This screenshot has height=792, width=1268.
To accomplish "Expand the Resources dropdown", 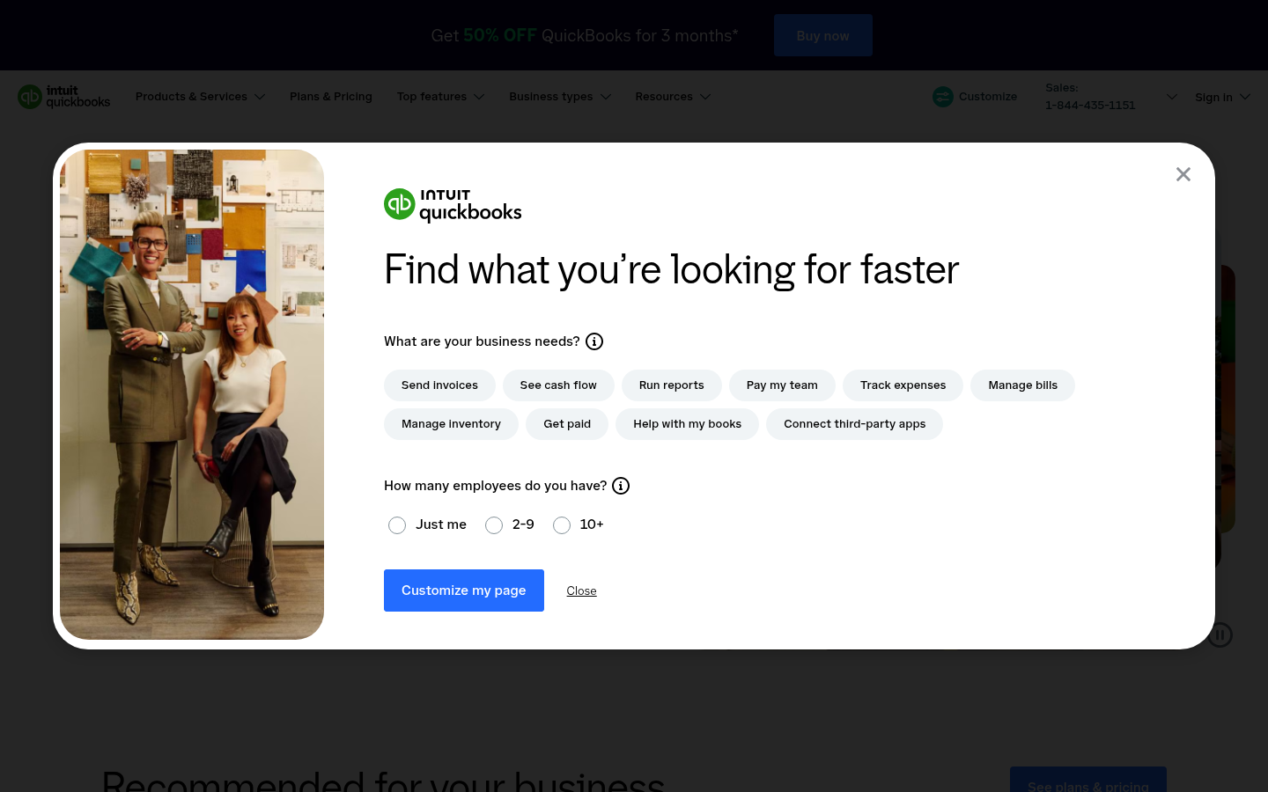I will tap(673, 97).
